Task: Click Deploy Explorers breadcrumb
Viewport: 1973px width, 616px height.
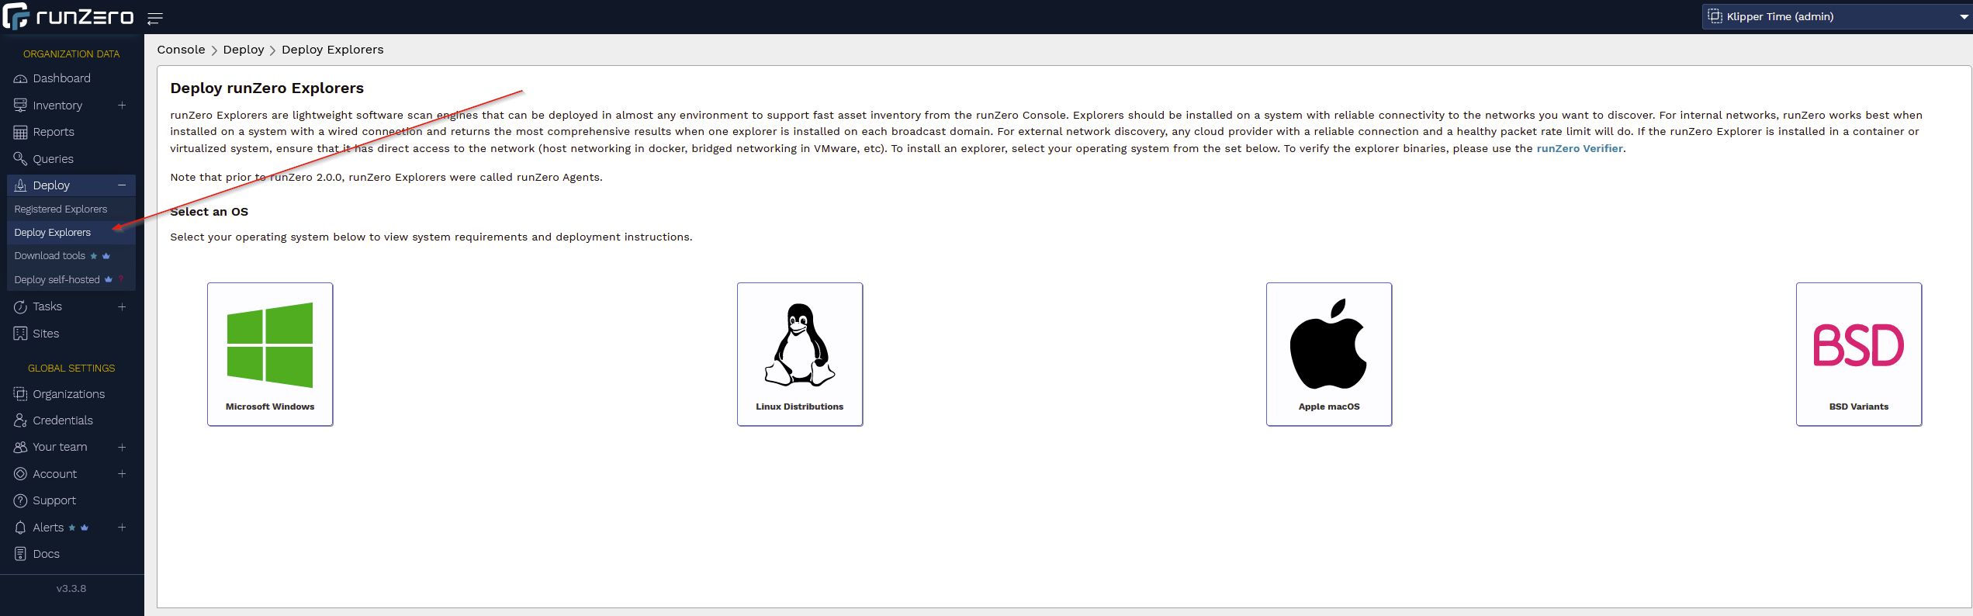Action: coord(333,50)
